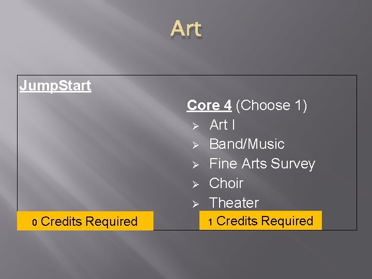The width and height of the screenshot is (372, 279).
Task: Select the Fine Arts Survey item
Action: coord(262,164)
